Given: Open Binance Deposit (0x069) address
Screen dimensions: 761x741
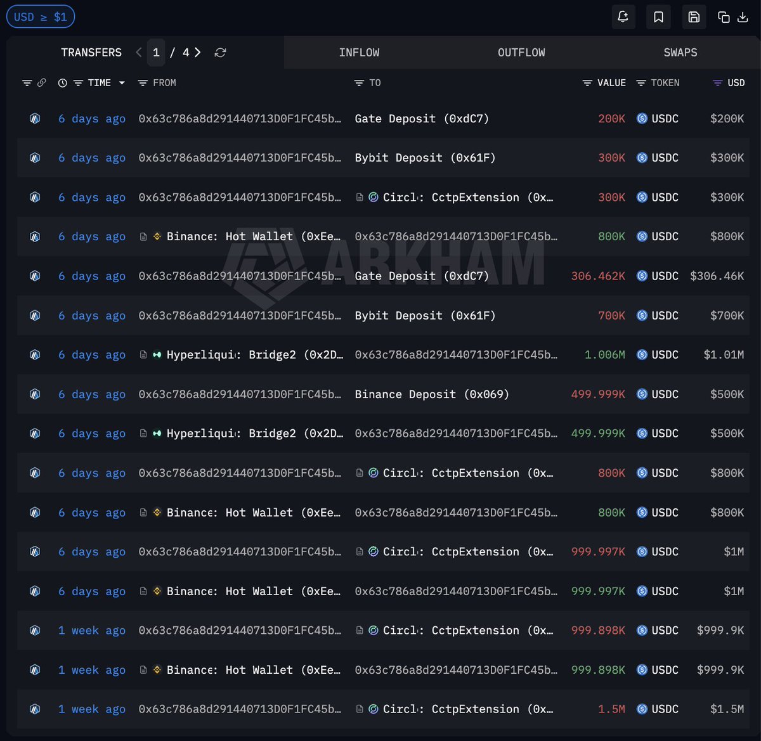Looking at the screenshot, I should tap(432, 394).
